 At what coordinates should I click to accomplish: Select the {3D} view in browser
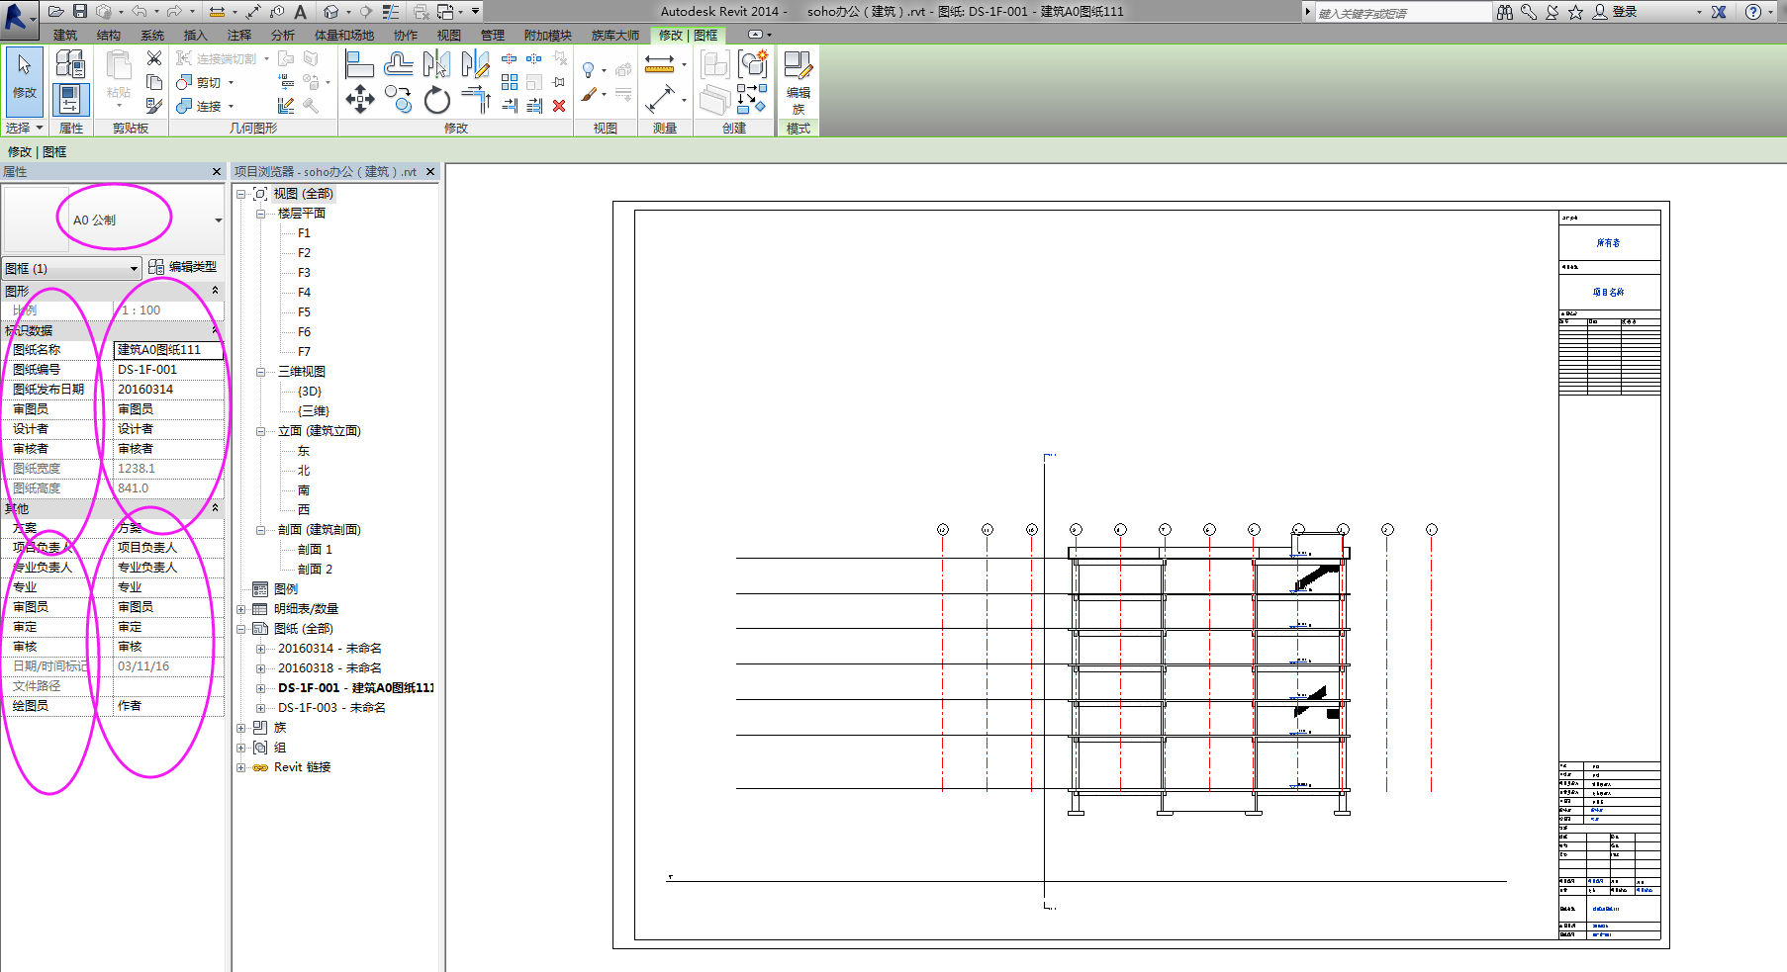(x=310, y=392)
